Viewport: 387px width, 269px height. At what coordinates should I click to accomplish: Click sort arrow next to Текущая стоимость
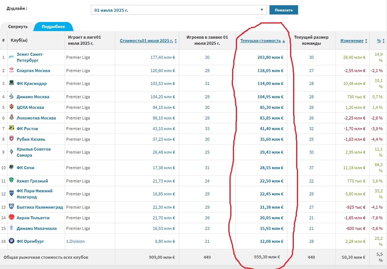tap(284, 41)
